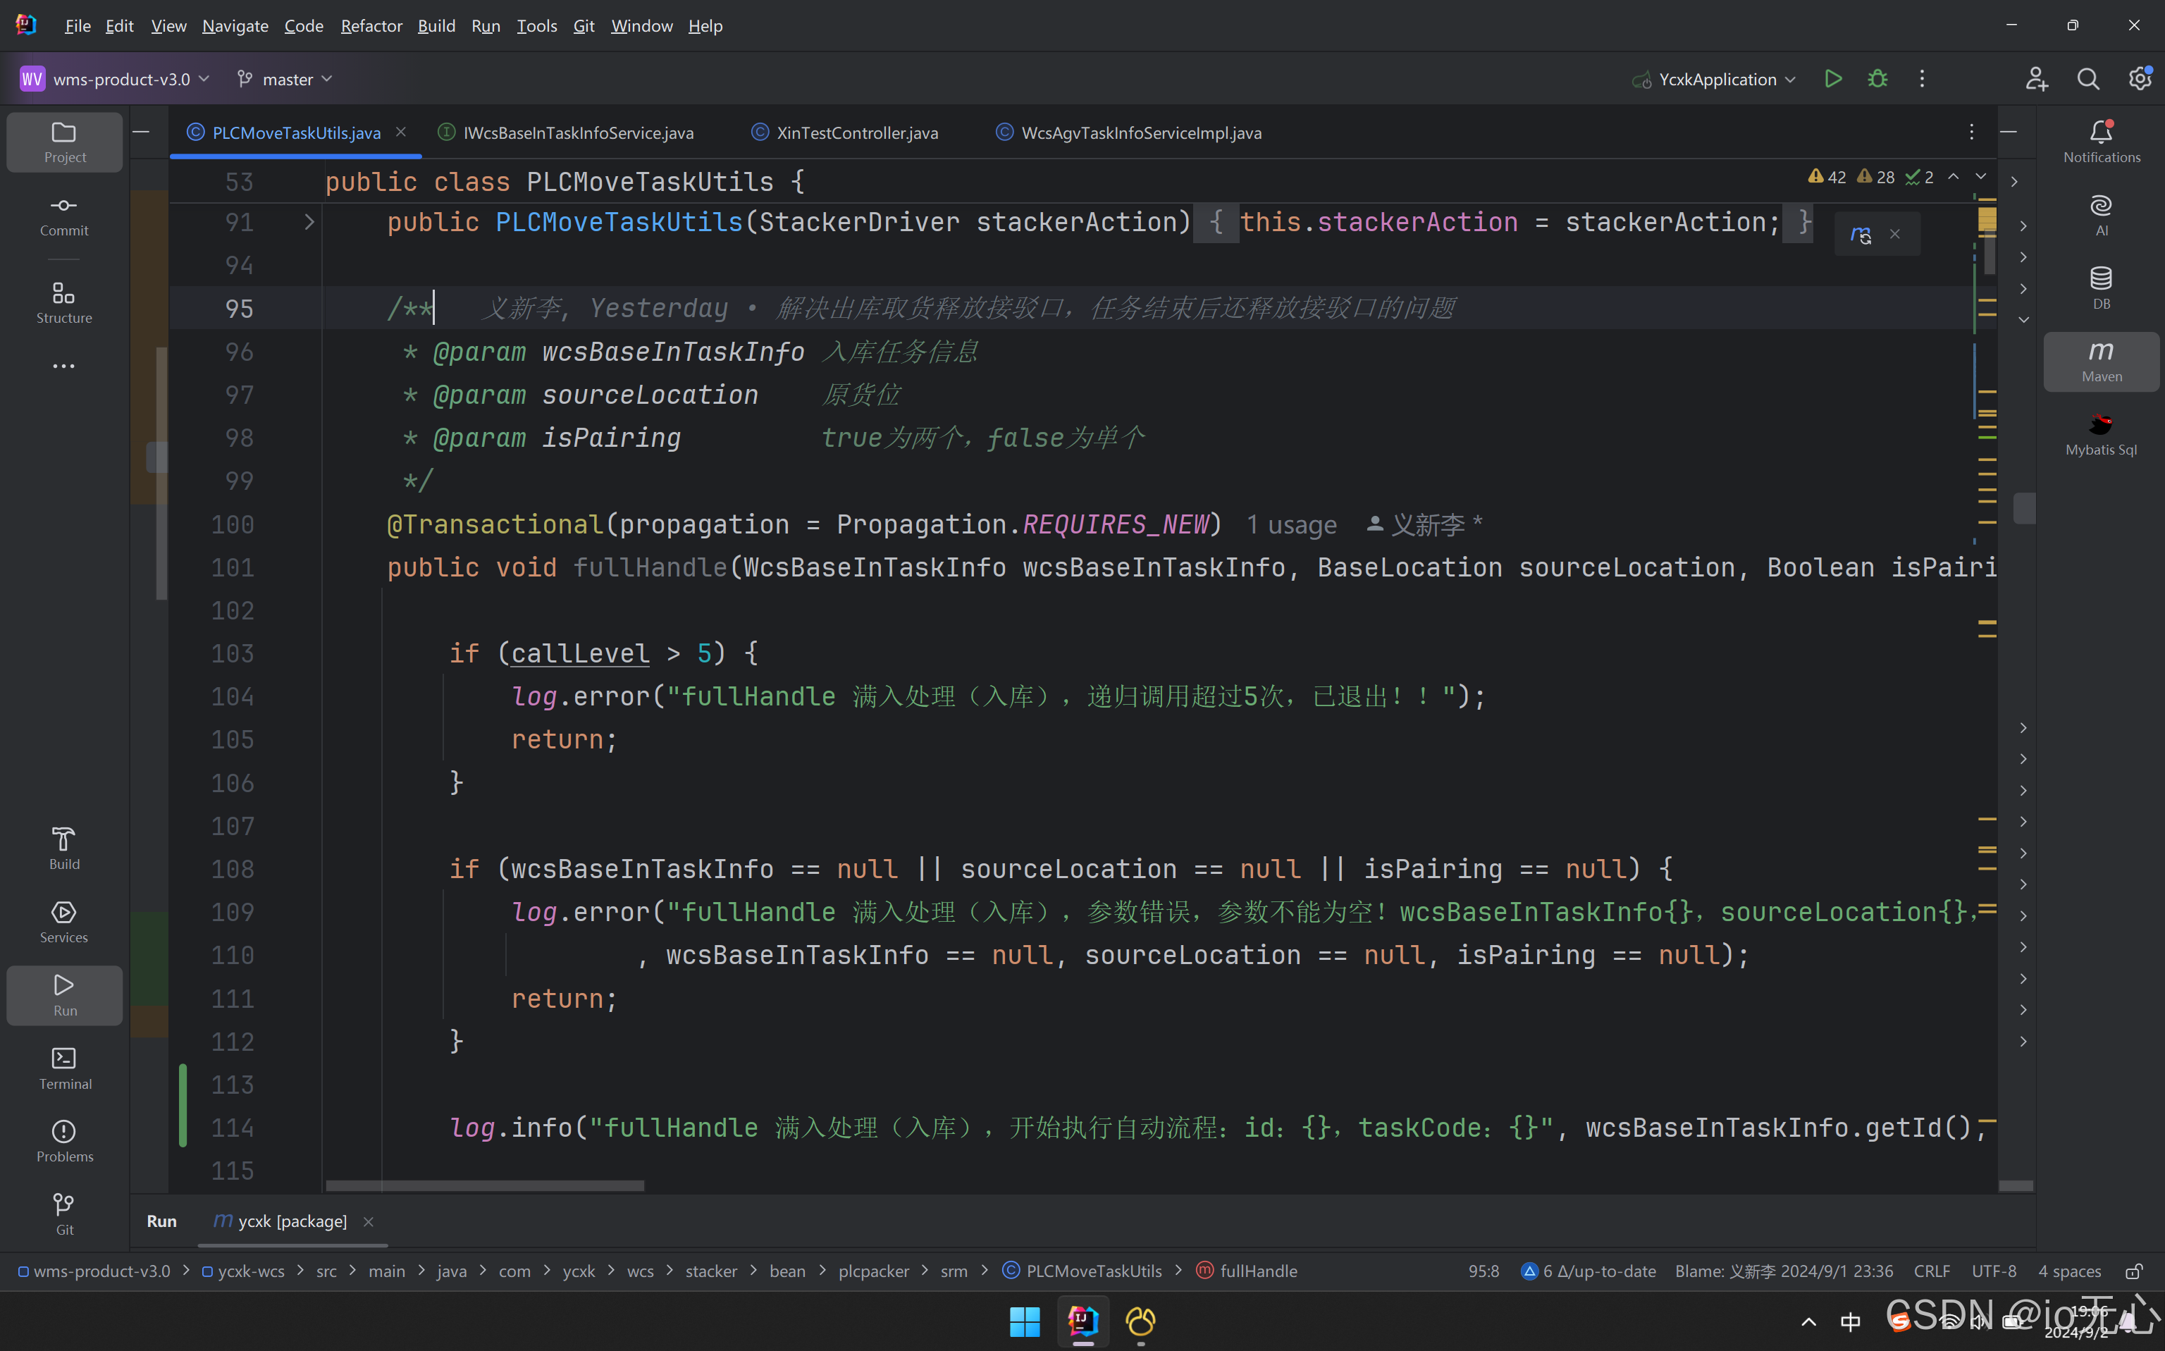This screenshot has height=1351, width=2165.
Task: Switch to IWcsBaseInTaskInfoService.java tab
Action: [567, 132]
